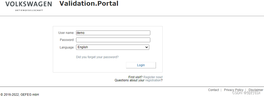Click the Volkswagen logo
This screenshot has width=264, height=97.
click(x=28, y=4)
